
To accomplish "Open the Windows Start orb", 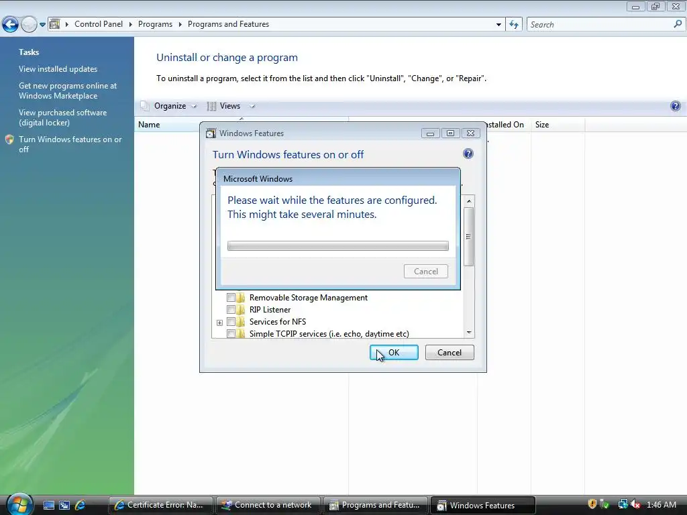I will (19, 504).
